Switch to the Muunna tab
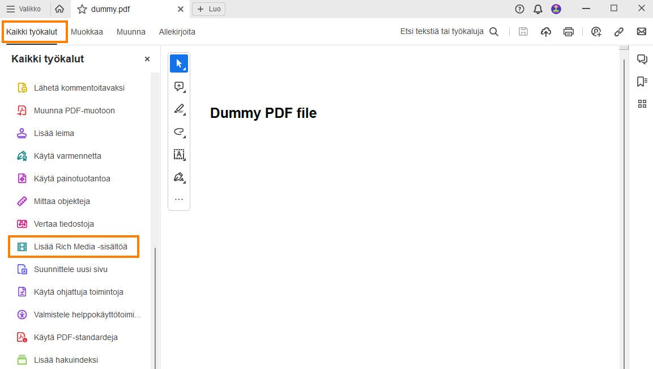This screenshot has width=653, height=369. (131, 32)
